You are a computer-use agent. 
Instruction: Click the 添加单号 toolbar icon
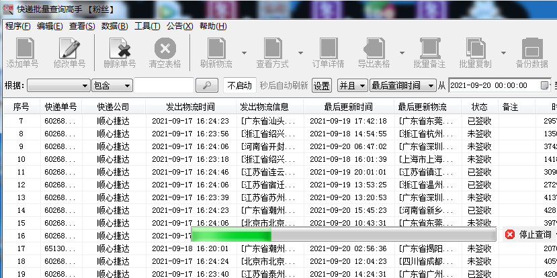pyautogui.click(x=25, y=48)
